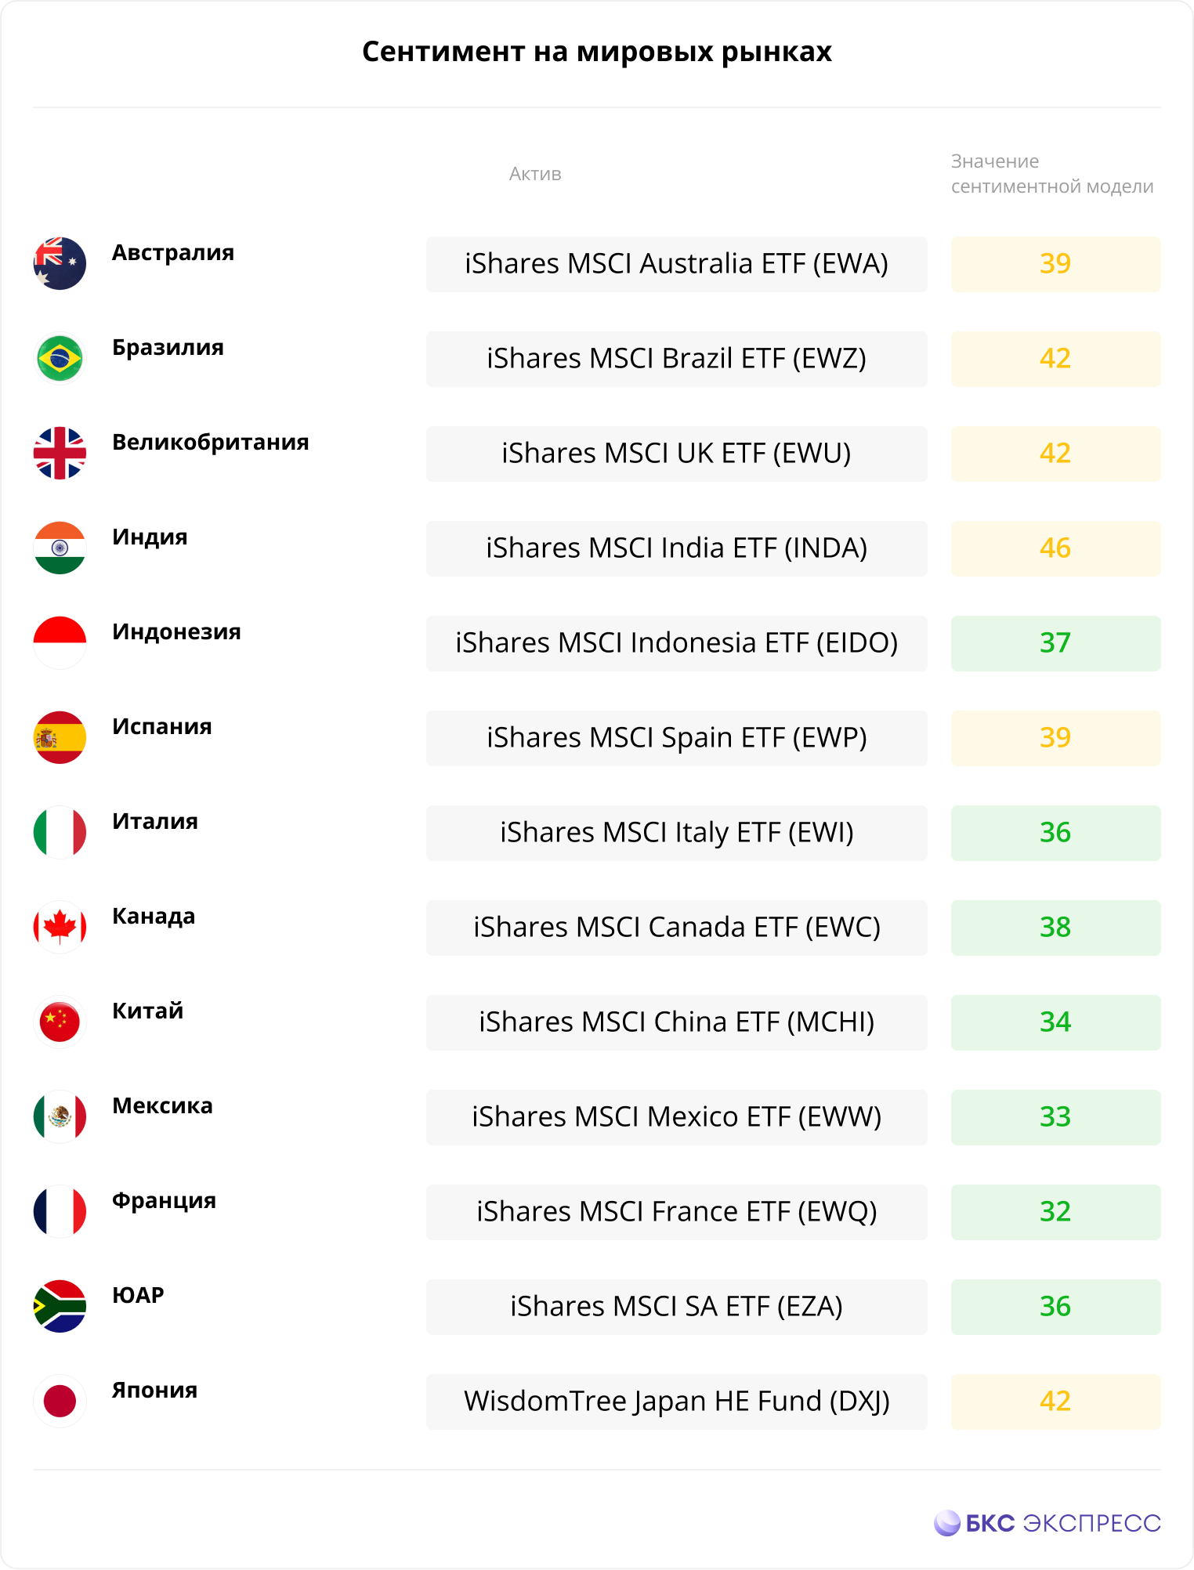Click WisdomTree Japan HE Fund (DXJ)

(x=677, y=1402)
